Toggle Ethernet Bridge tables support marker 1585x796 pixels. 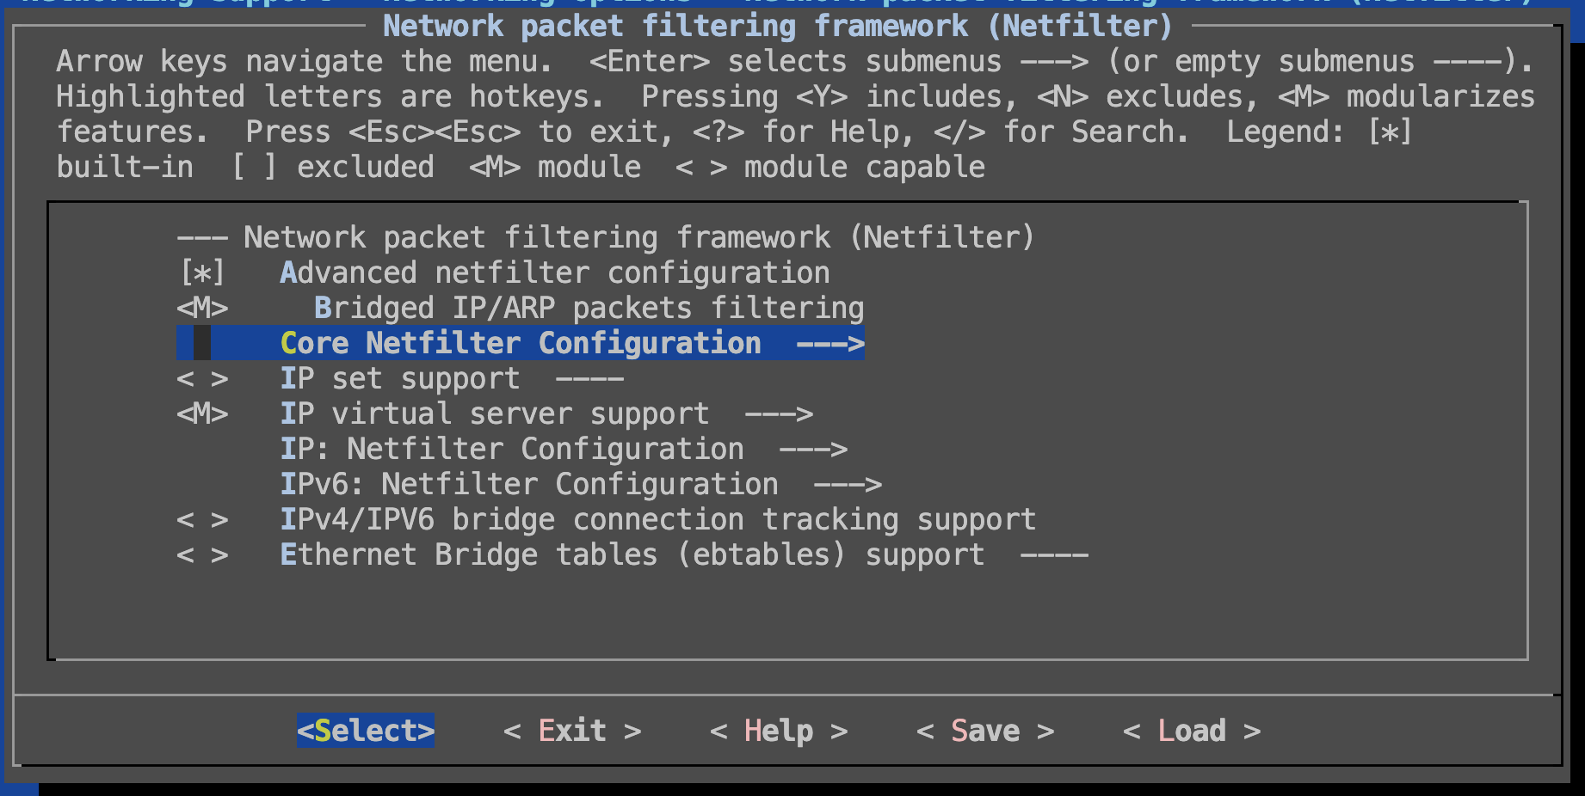point(202,555)
